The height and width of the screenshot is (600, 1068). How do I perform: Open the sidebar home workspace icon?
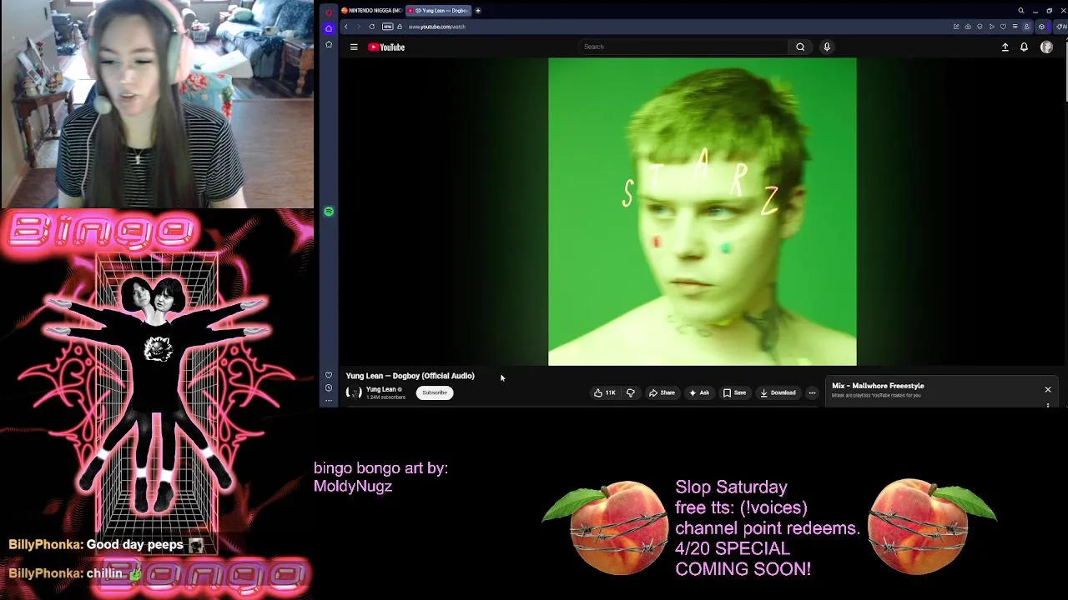coord(329,28)
